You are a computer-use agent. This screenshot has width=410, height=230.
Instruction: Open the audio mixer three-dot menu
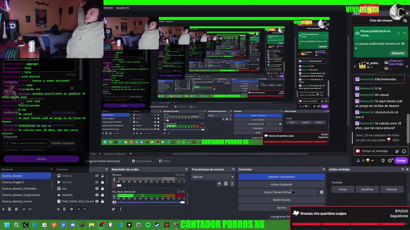[x=120, y=209]
